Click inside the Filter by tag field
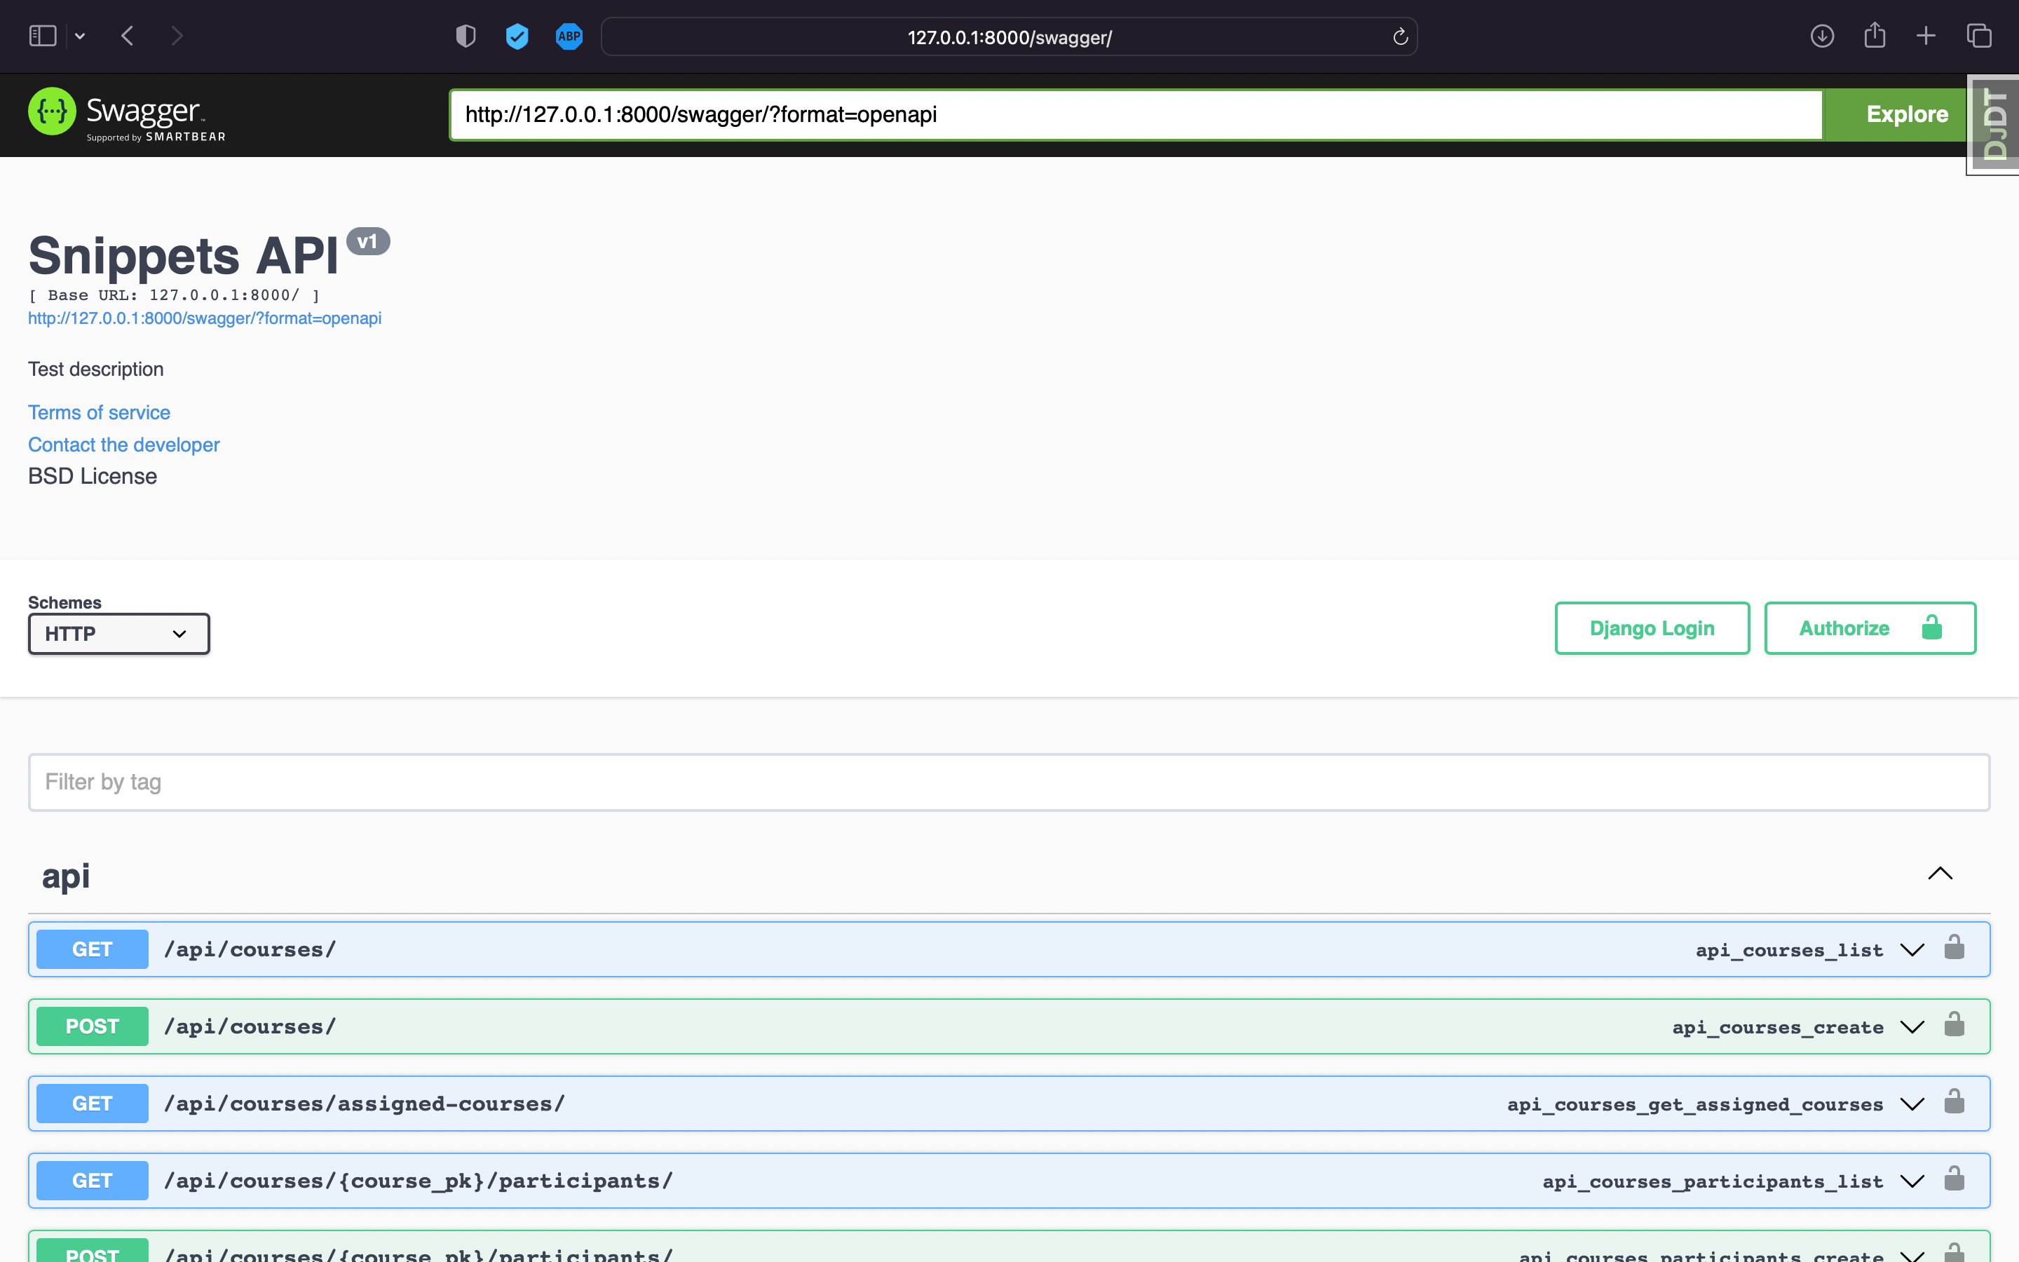 coord(501,781)
